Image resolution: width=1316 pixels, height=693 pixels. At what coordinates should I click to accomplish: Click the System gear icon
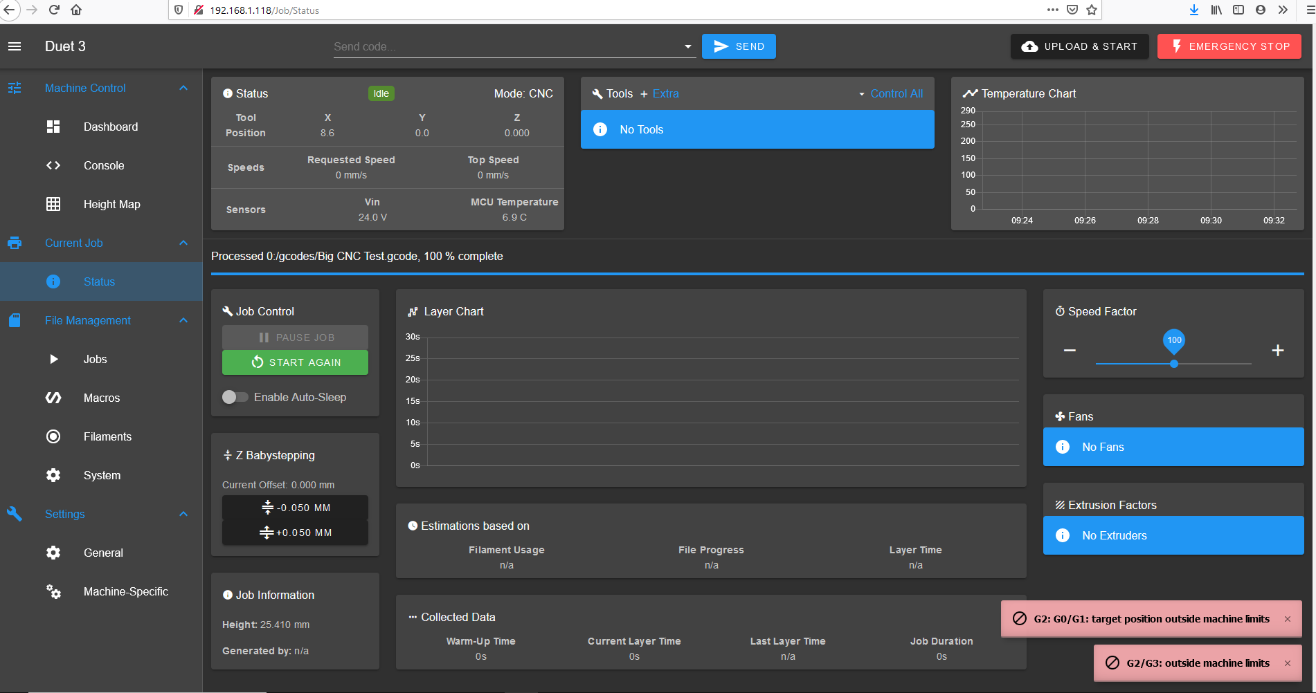[x=53, y=475]
